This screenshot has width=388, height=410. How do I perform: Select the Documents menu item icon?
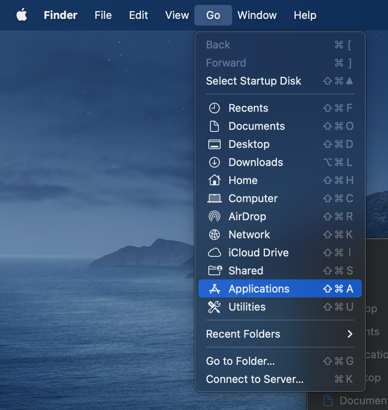[x=214, y=126]
